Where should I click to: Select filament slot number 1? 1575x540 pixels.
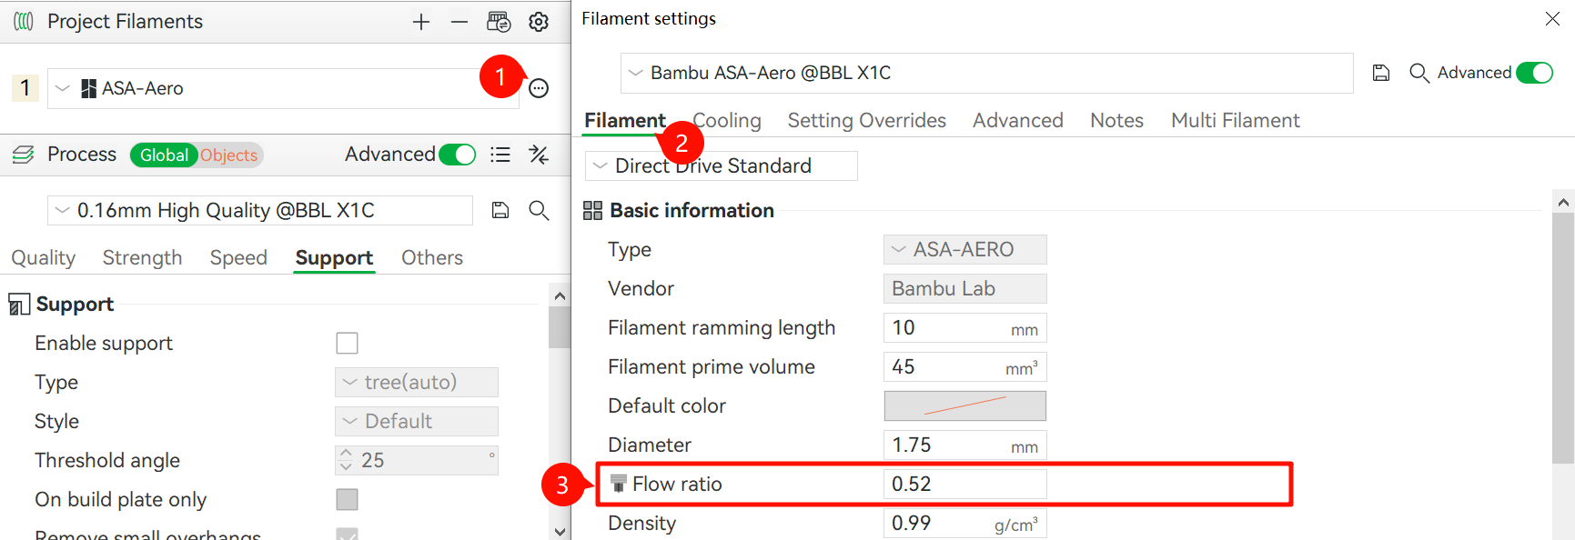tap(25, 88)
